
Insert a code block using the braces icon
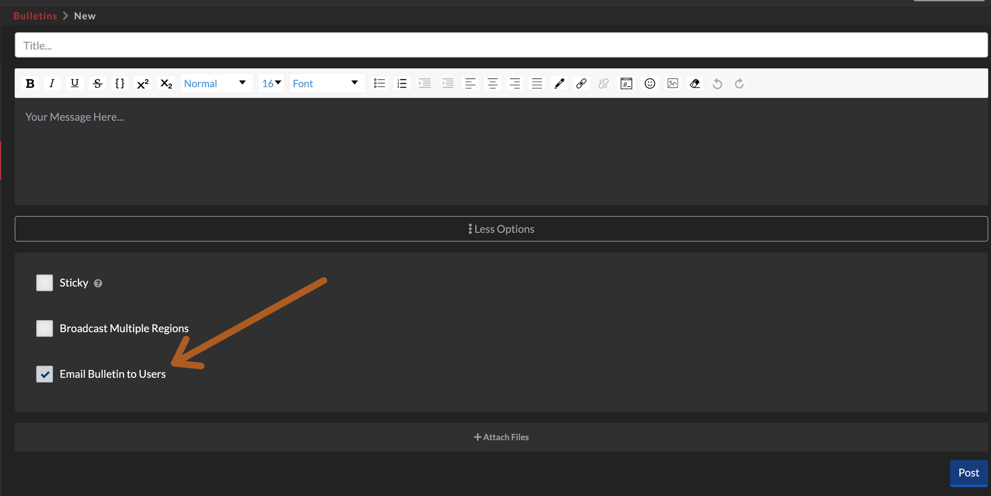tap(119, 83)
